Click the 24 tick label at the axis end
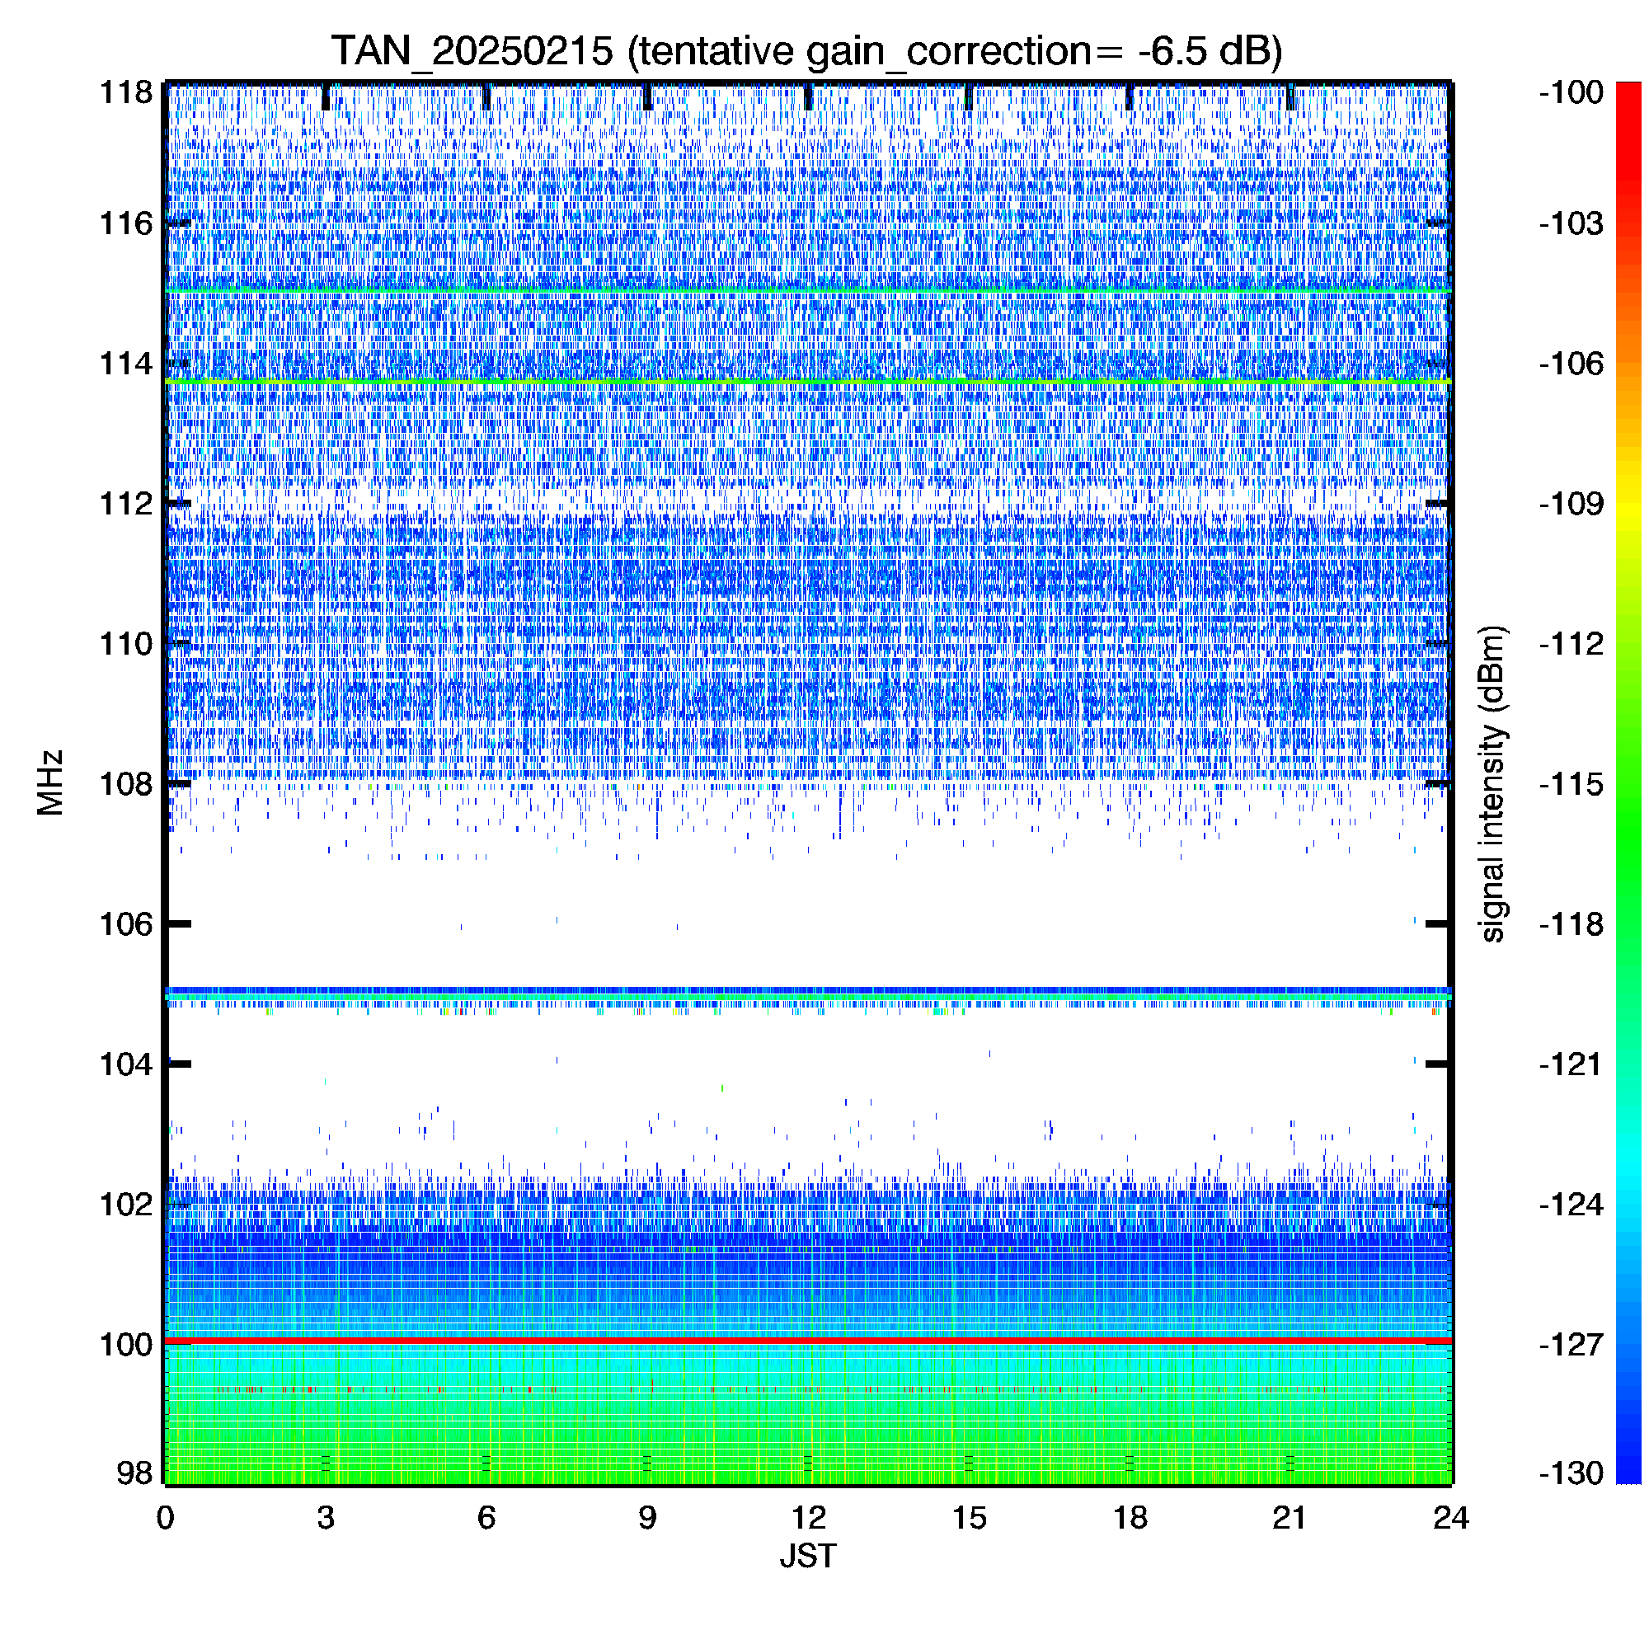The image size is (1649, 1649). pos(1450,1518)
